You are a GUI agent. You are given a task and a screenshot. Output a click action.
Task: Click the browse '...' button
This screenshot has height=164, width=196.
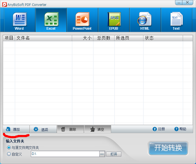pyautogui.click(x=102, y=154)
